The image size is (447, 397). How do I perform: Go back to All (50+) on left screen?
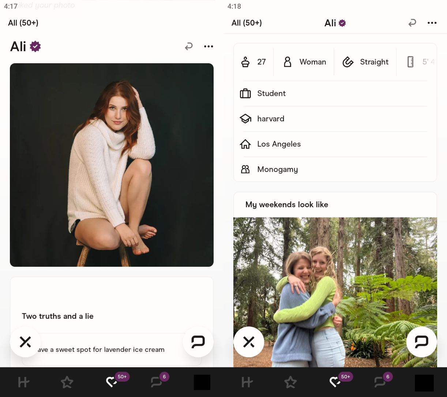pyautogui.click(x=23, y=23)
